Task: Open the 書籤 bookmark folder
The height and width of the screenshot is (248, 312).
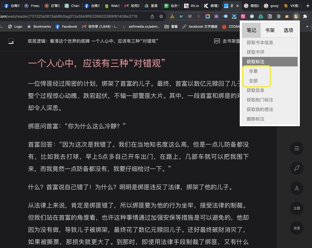Action: pyautogui.click(x=171, y=26)
